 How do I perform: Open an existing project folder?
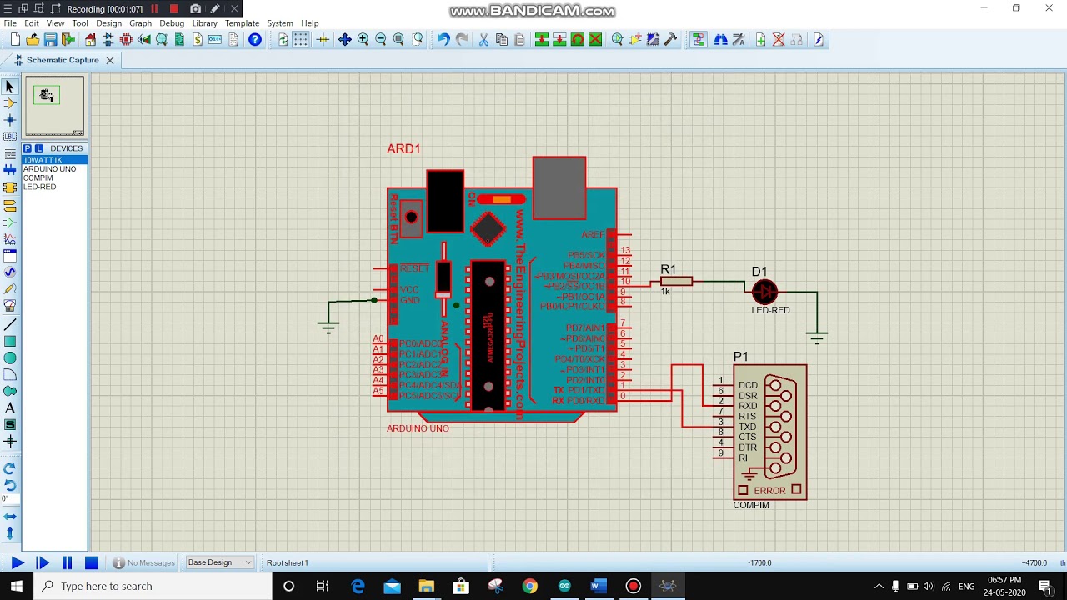33,40
